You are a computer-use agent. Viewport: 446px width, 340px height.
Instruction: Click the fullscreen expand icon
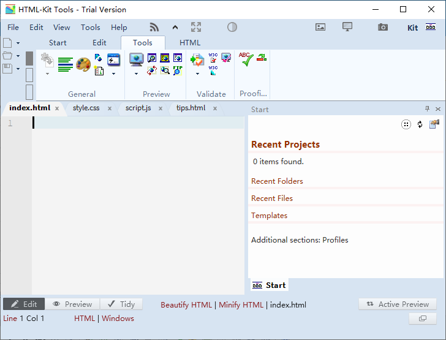(x=196, y=27)
